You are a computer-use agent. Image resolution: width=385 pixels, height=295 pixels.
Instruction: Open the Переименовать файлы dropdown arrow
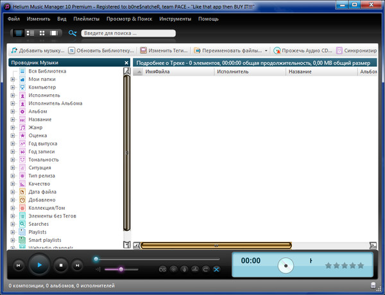click(x=266, y=51)
